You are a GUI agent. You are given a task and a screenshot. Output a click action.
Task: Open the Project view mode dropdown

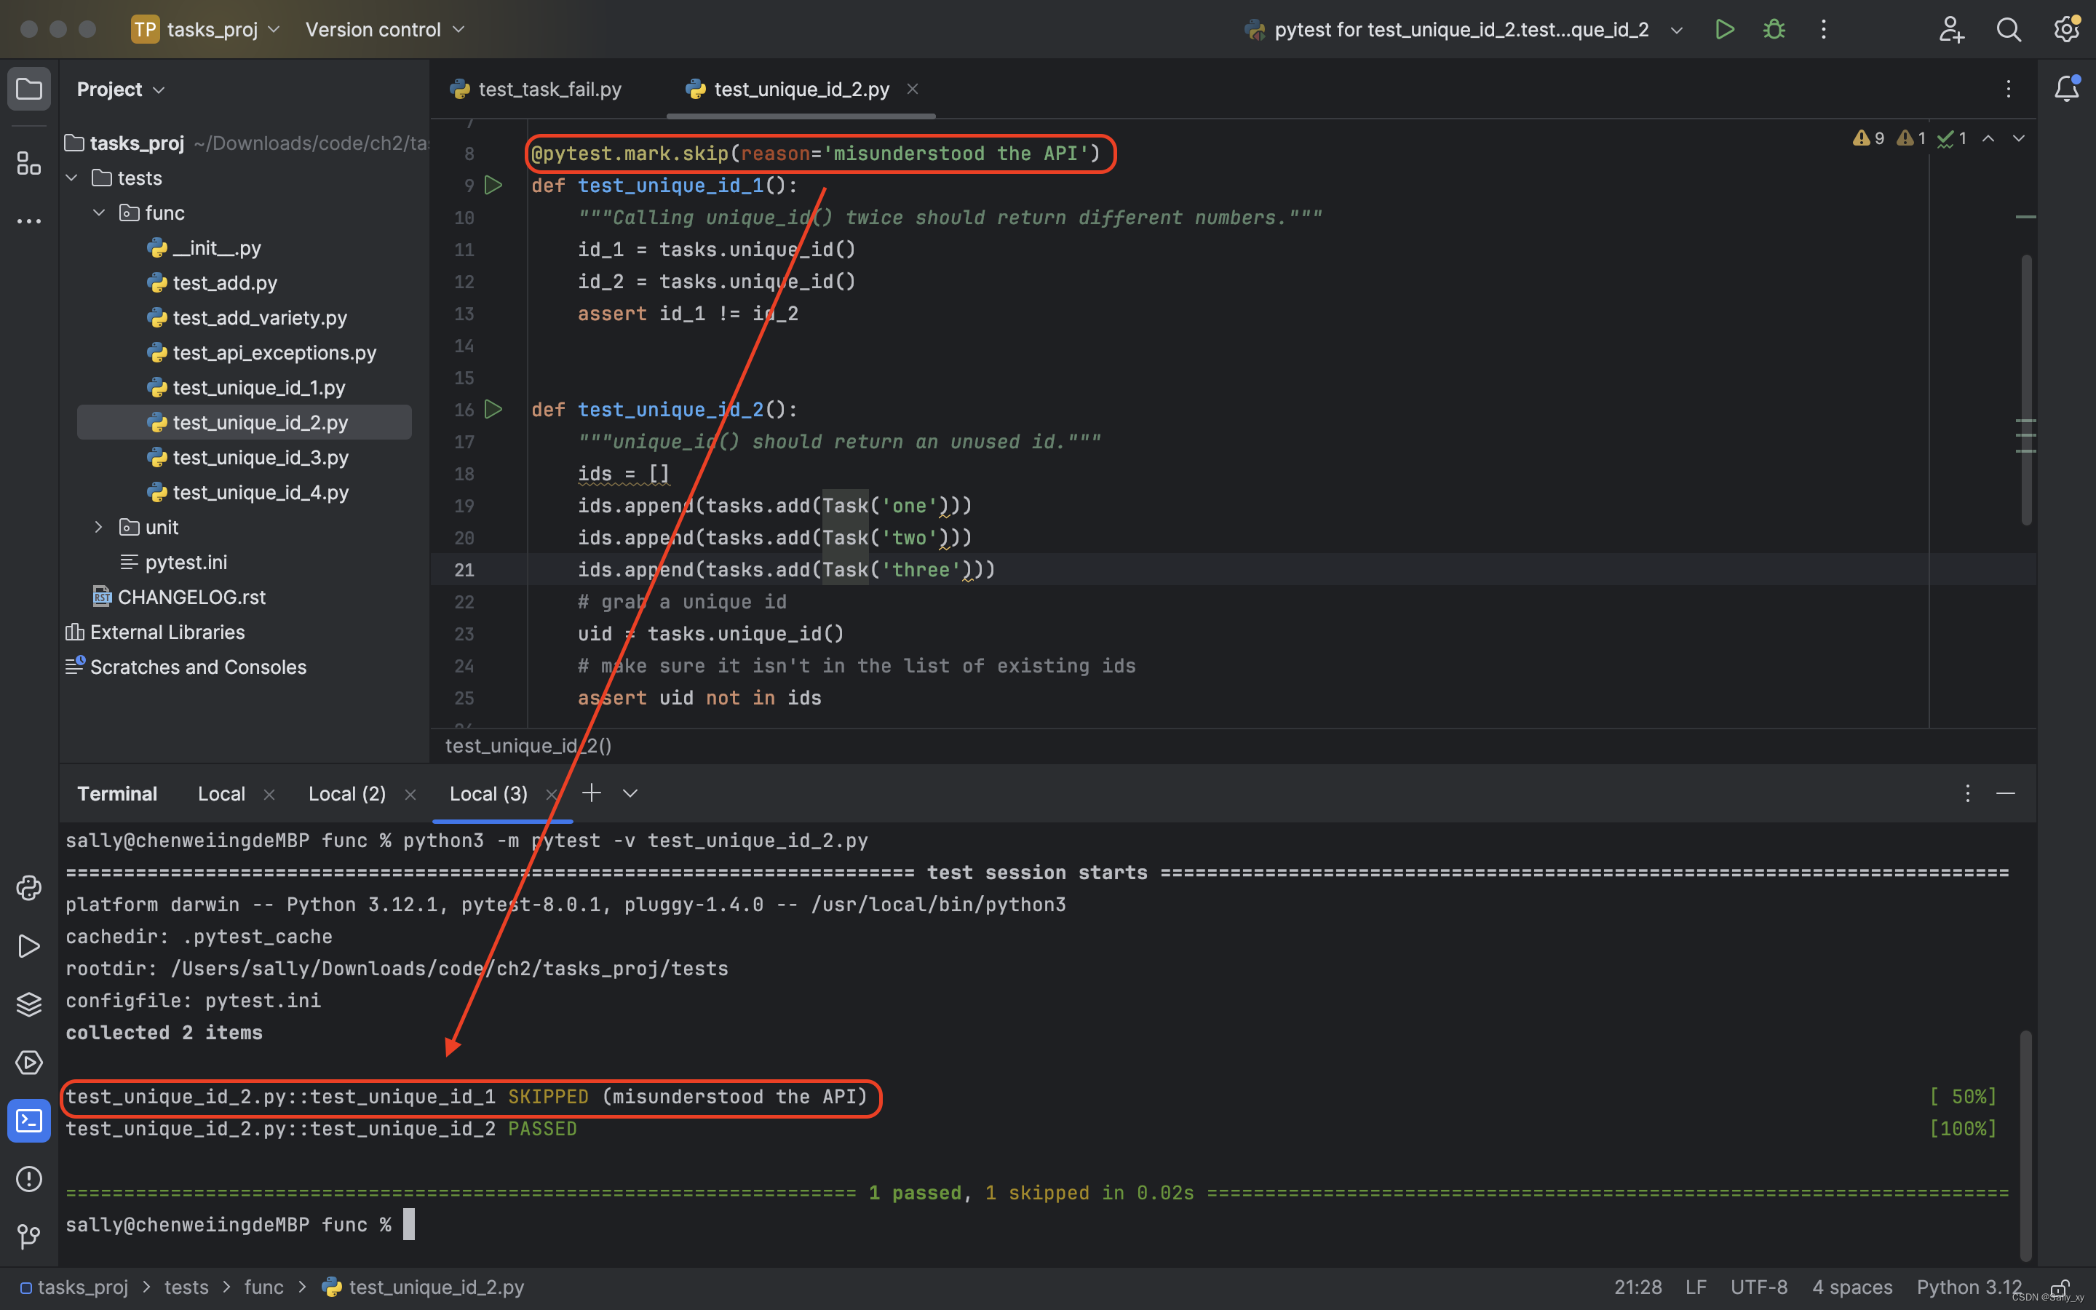pyautogui.click(x=120, y=90)
